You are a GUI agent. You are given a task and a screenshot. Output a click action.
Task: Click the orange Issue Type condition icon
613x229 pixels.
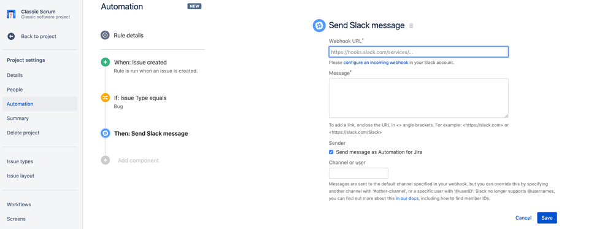(105, 98)
